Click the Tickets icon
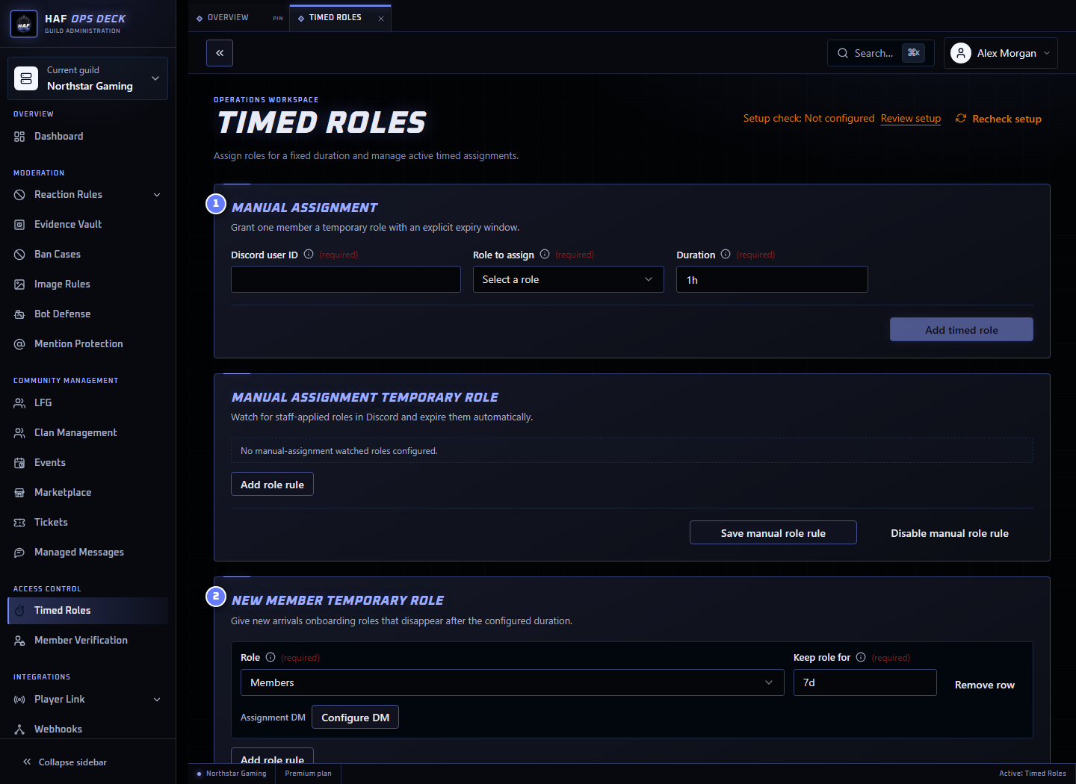The height and width of the screenshot is (784, 1076). 19,523
